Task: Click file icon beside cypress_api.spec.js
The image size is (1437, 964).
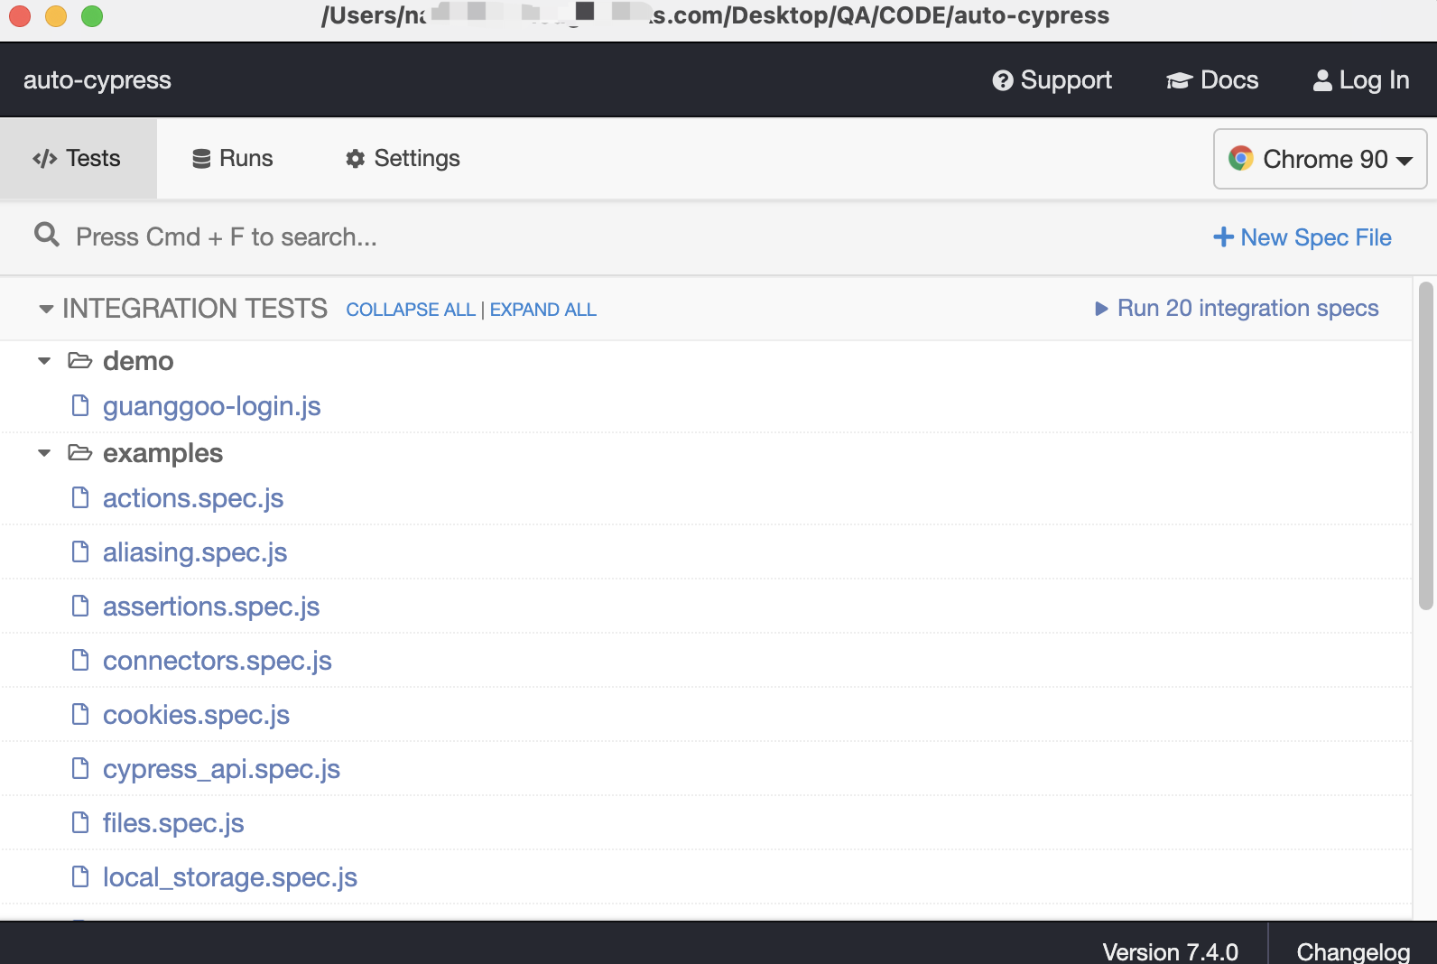Action: pos(80,769)
